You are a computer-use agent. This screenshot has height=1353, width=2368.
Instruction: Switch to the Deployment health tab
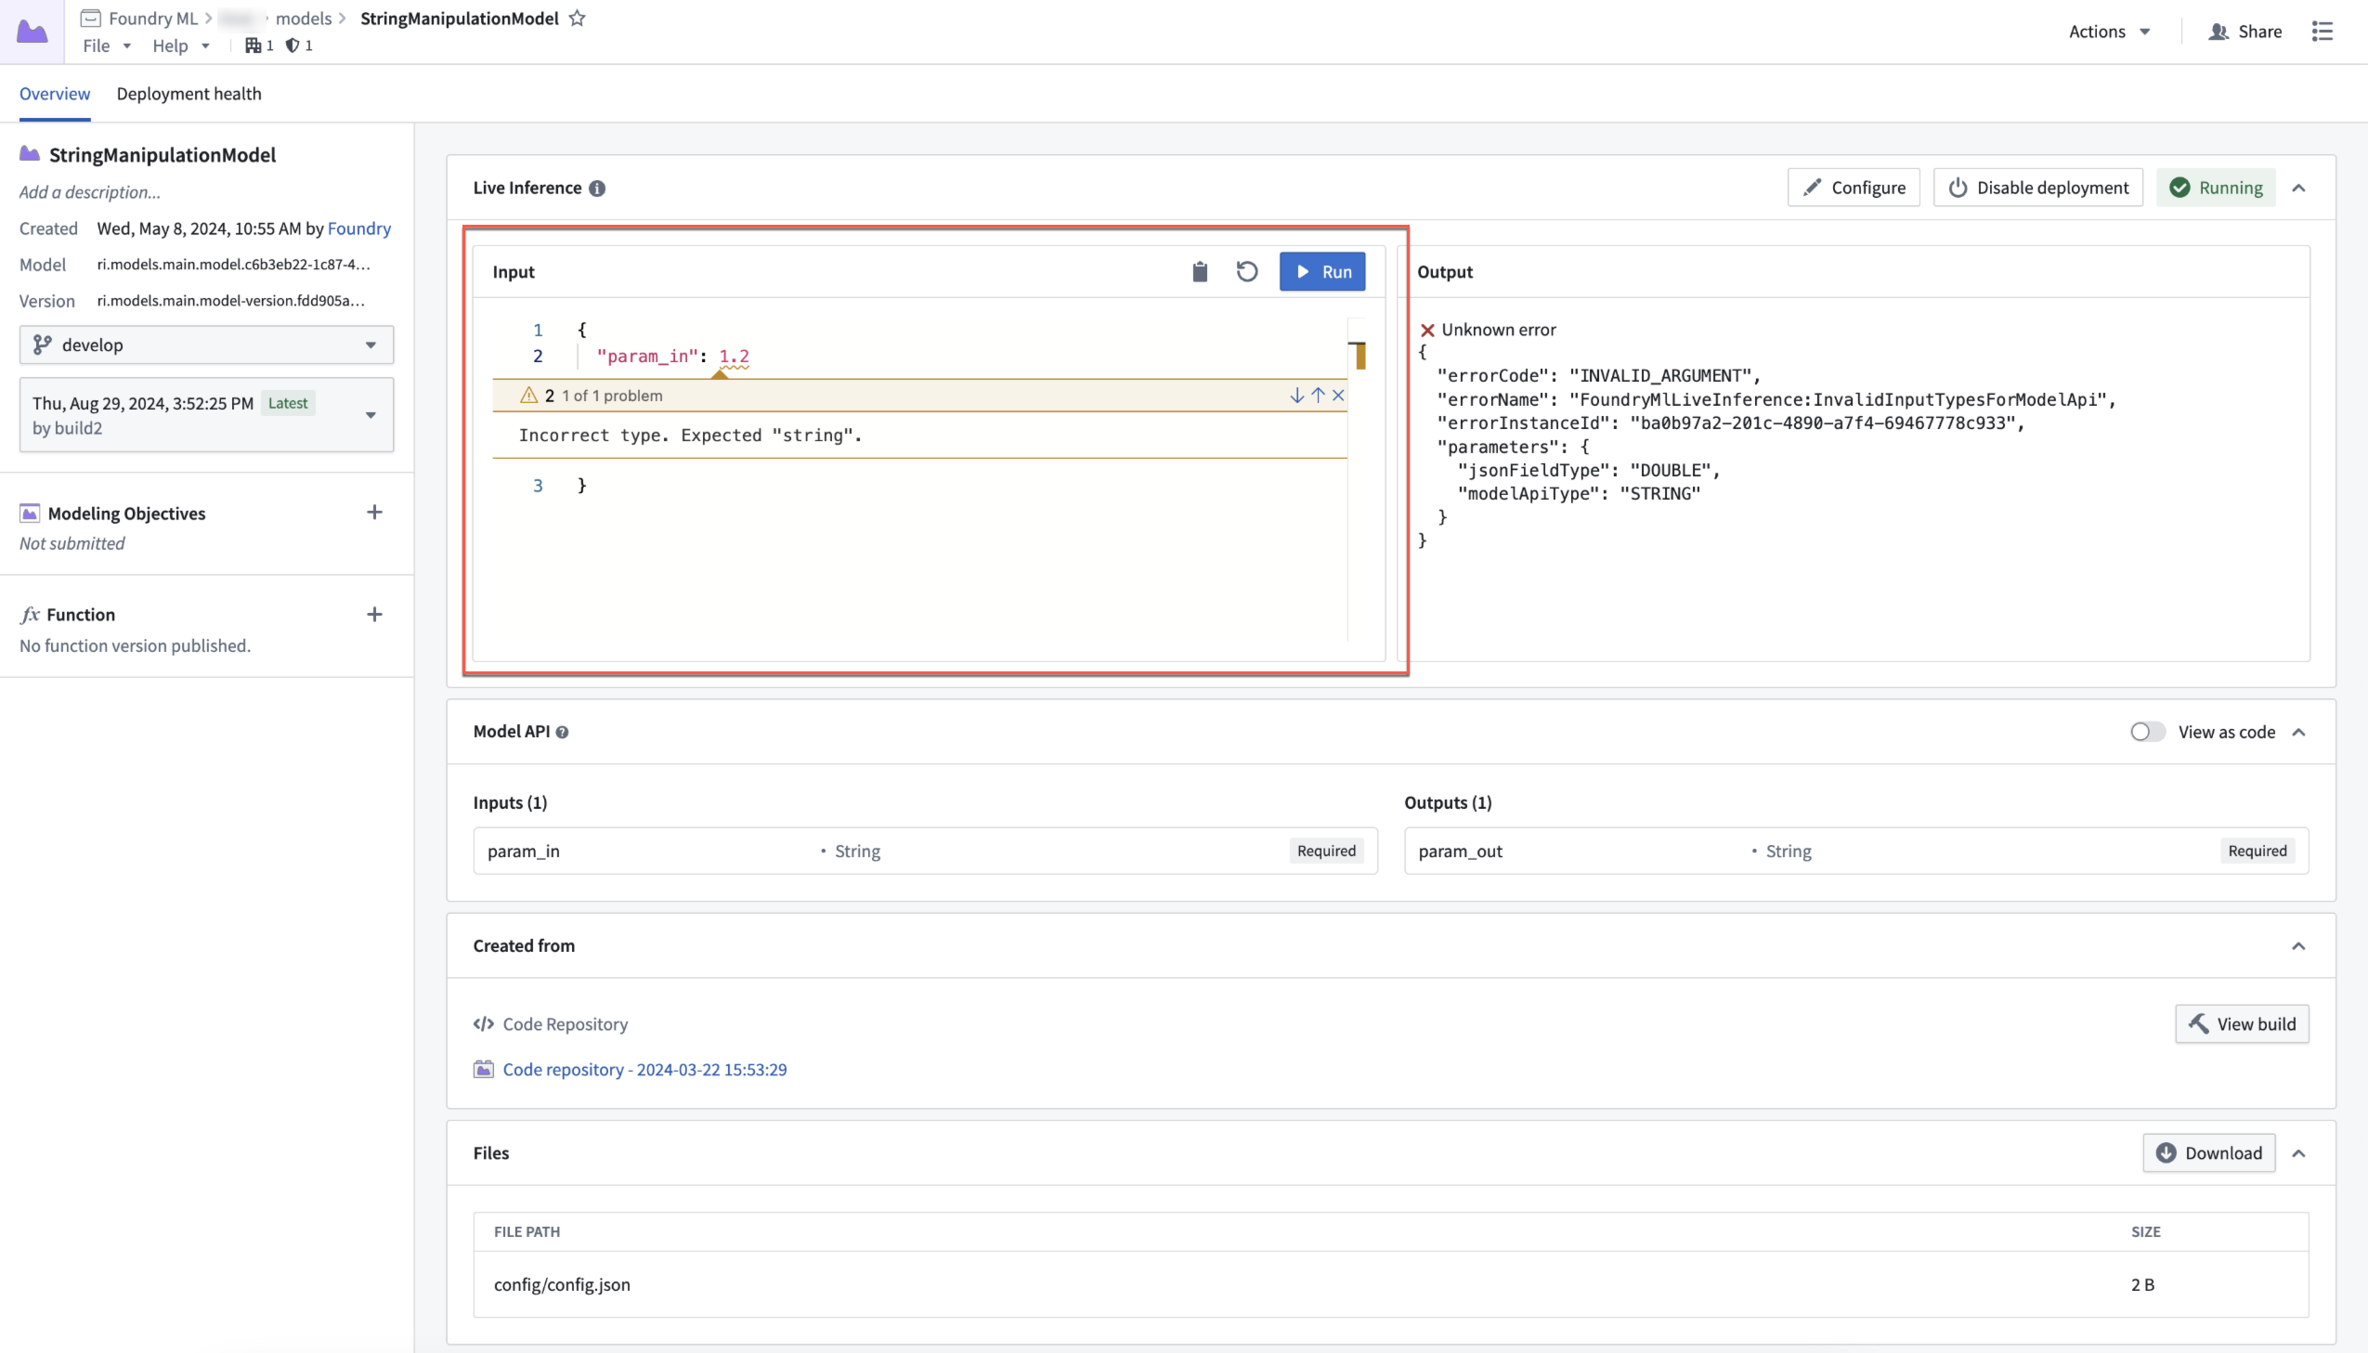pos(189,94)
